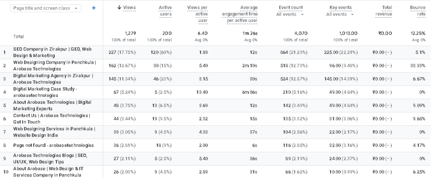432x186 pixels.
Task: Sort by Active users column header
Action: 165,11
